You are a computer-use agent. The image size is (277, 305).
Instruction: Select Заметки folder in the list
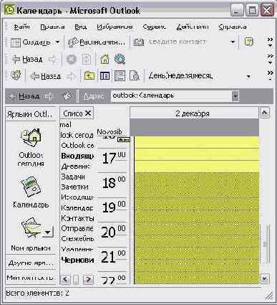point(75,187)
